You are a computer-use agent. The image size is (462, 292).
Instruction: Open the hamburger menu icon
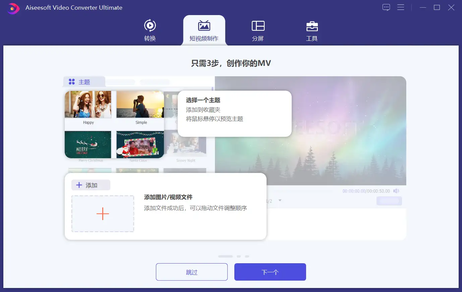(401, 7)
